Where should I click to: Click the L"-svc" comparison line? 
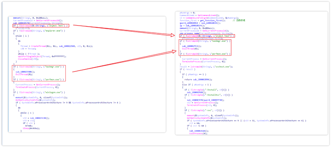[204, 110]
